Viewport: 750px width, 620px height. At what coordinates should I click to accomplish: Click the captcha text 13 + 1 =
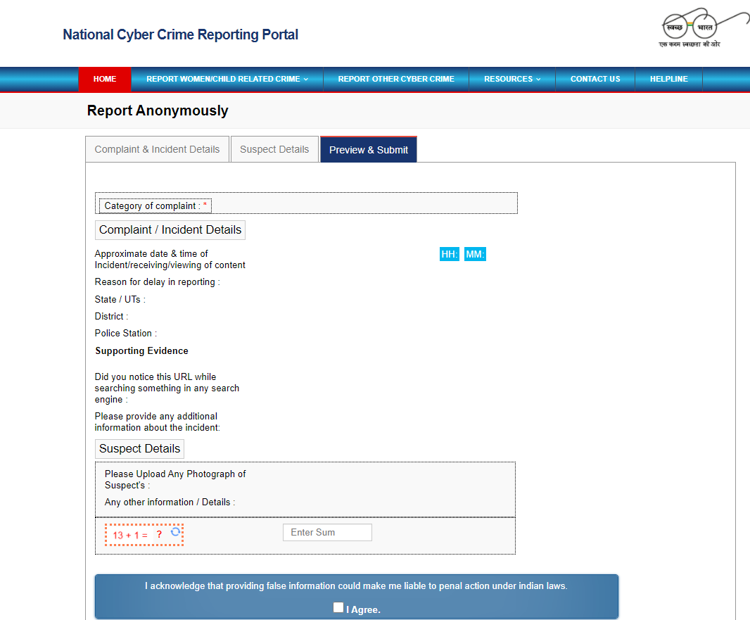130,536
